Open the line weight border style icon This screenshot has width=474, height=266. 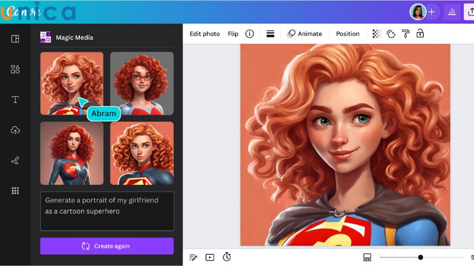(270, 34)
